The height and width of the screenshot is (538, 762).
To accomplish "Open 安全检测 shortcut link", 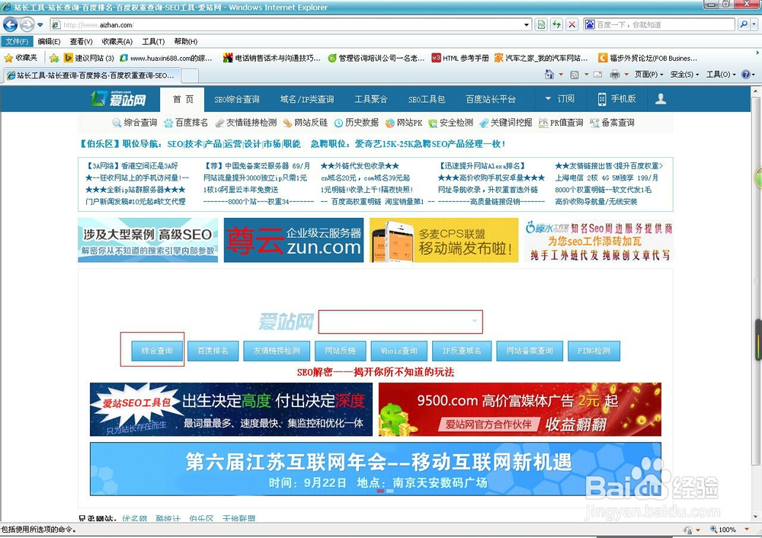I will (x=451, y=123).
